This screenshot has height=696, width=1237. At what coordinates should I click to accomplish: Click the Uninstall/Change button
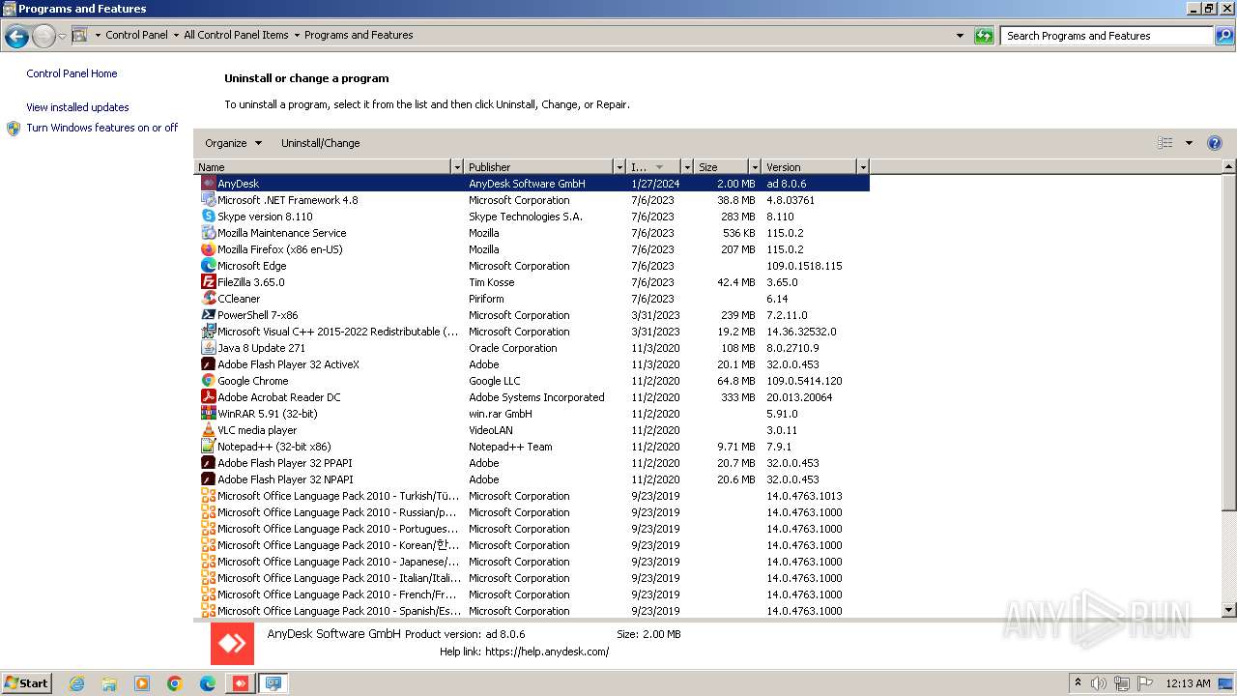321,143
